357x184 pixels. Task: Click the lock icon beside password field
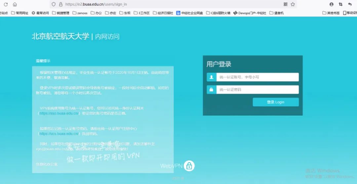(x=212, y=90)
